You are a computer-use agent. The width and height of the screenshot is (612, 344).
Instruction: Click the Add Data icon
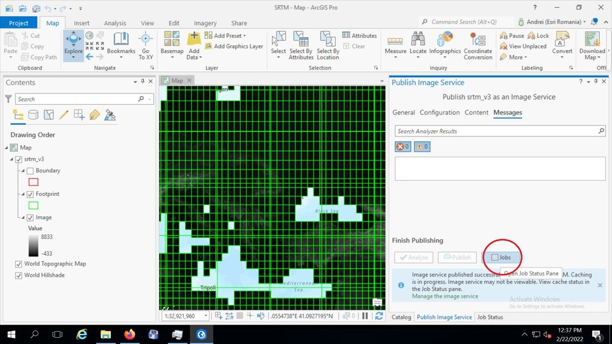pos(194,39)
